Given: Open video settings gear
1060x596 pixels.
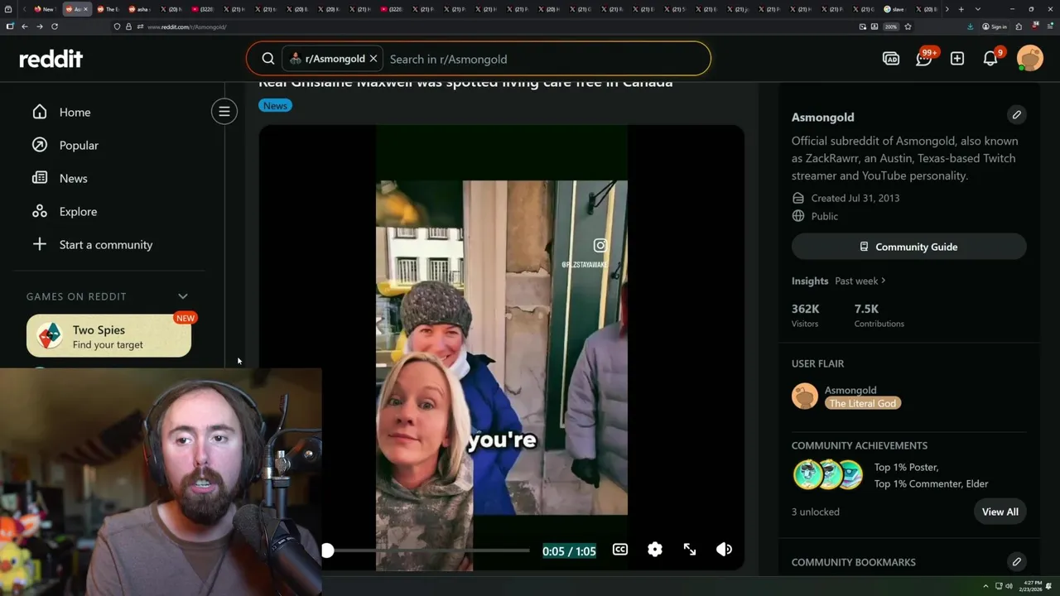Looking at the screenshot, I should tap(655, 550).
